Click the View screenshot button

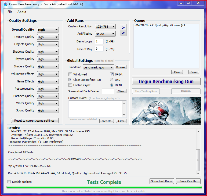(121, 91)
